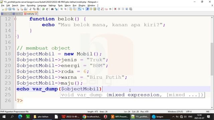Image resolution: width=214 pixels, height=120 pixels.
Task: Open the Document List panel icon
Action: (99, 9)
